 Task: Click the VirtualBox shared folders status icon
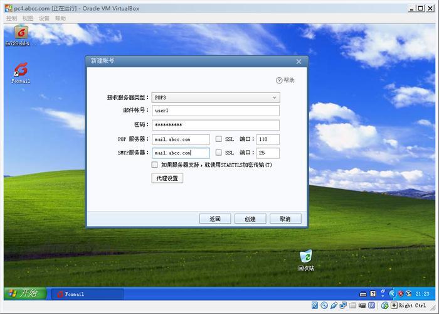coord(352,305)
